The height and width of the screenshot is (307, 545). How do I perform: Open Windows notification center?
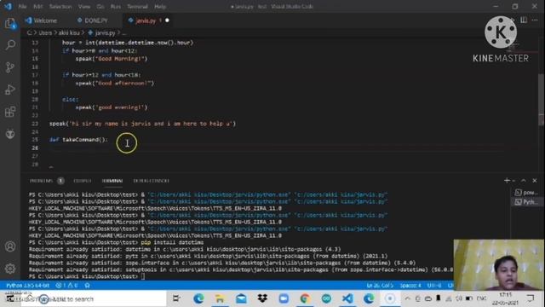[x=531, y=298]
